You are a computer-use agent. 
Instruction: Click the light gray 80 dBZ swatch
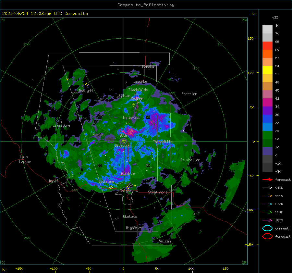[x=267, y=29]
